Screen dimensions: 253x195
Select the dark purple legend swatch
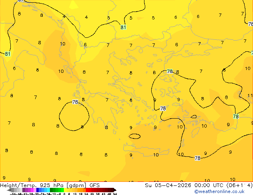(x=24, y=190)
